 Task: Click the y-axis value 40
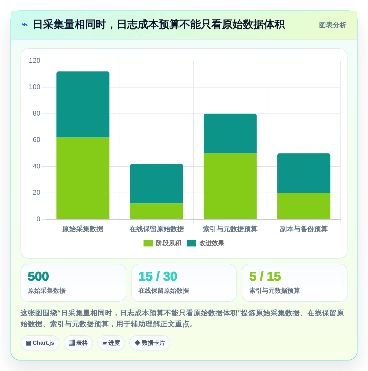[37, 166]
